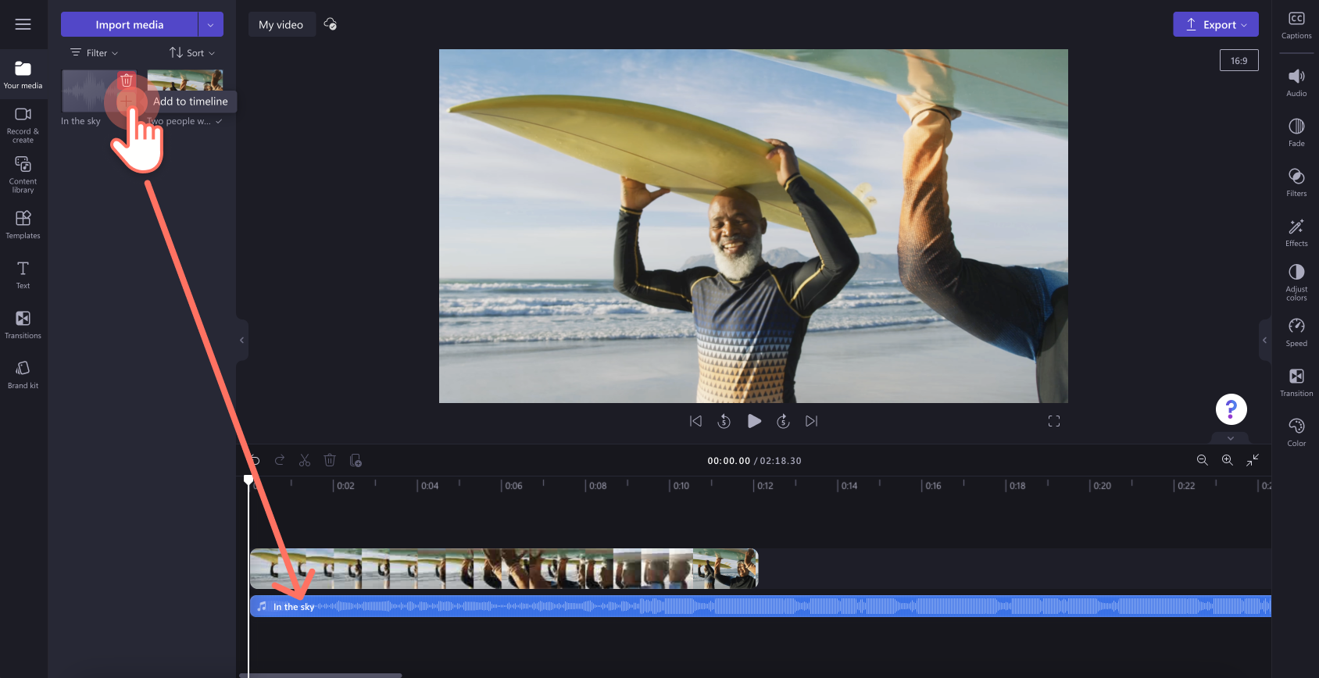Image resolution: width=1319 pixels, height=678 pixels.
Task: Click the 0:04 mark on timeline ruler
Action: click(x=430, y=486)
